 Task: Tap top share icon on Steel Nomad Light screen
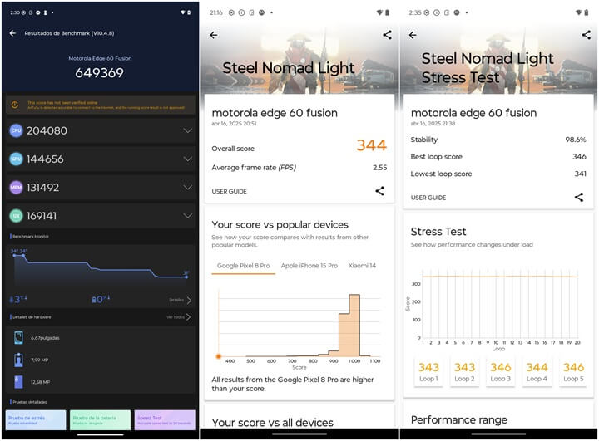(x=387, y=35)
